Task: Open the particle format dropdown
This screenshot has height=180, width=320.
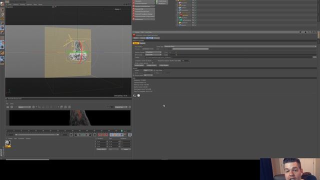Action: pyautogui.click(x=153, y=52)
